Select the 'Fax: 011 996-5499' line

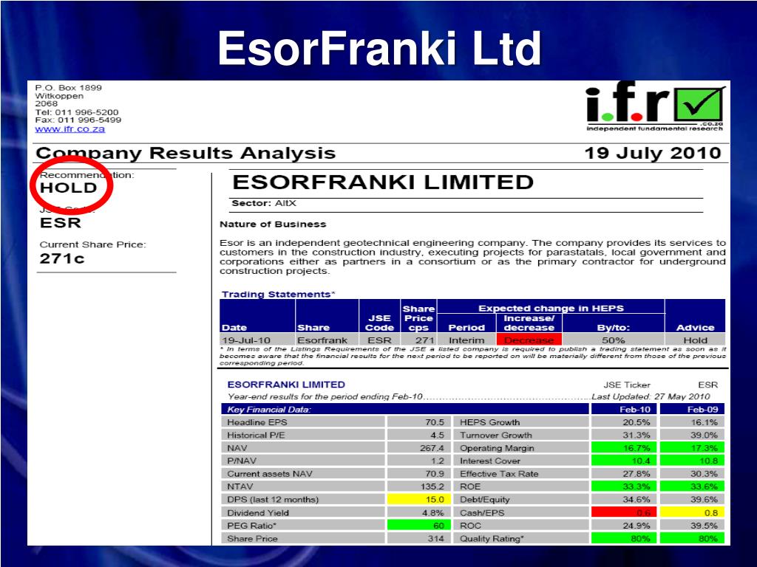pos(78,120)
